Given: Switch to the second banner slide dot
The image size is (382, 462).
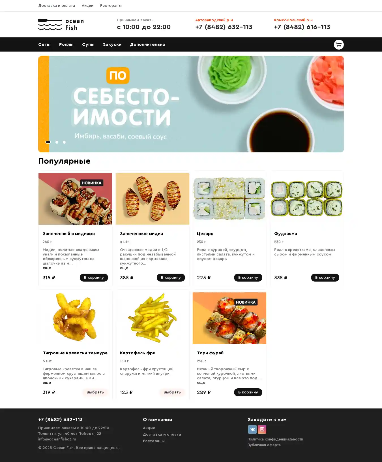Looking at the screenshot, I should (x=57, y=142).
